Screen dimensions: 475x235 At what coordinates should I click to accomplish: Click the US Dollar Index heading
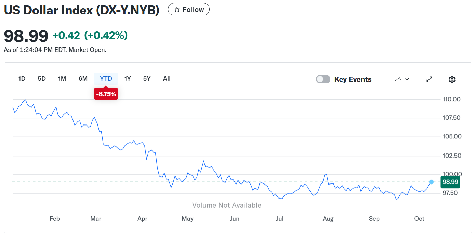pyautogui.click(x=82, y=10)
